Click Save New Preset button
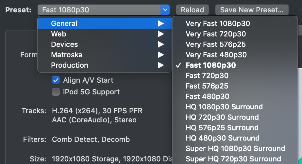 (x=252, y=10)
